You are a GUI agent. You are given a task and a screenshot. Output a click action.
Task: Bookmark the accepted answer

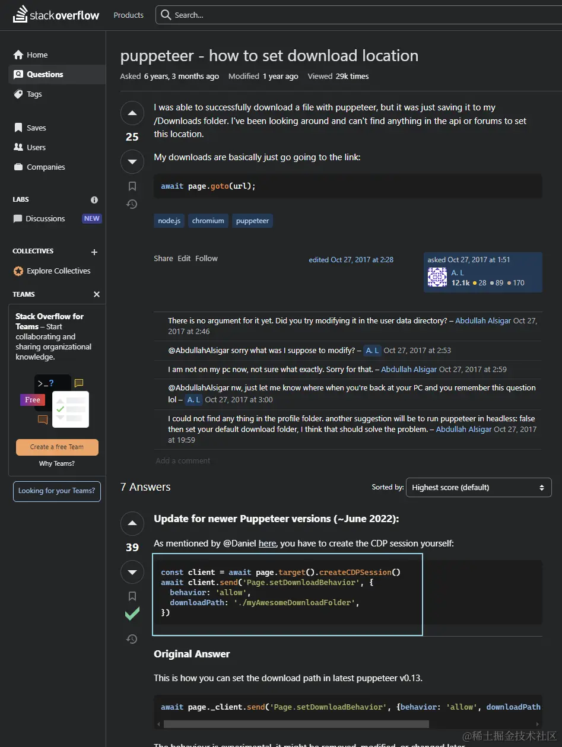[132, 596]
